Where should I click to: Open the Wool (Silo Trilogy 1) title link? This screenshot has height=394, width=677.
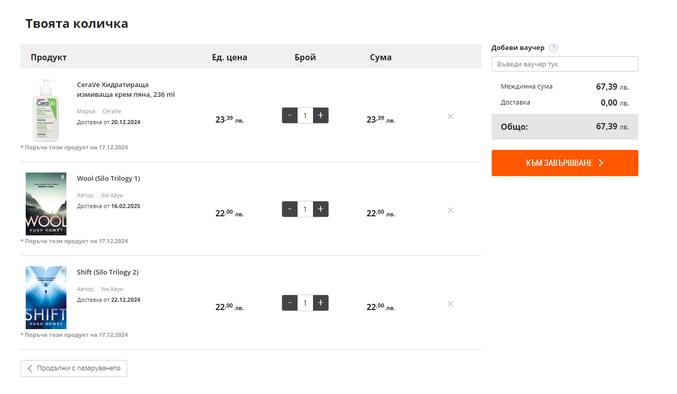point(108,179)
